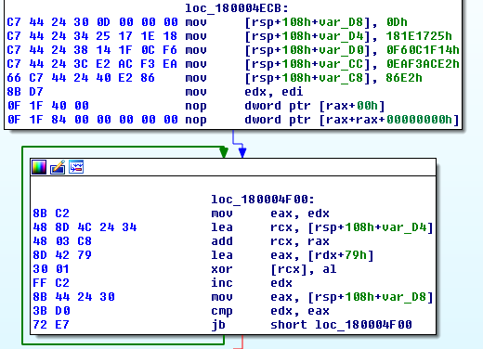Select the 86E2h immediate value
This screenshot has height=349, width=483.
404,78
